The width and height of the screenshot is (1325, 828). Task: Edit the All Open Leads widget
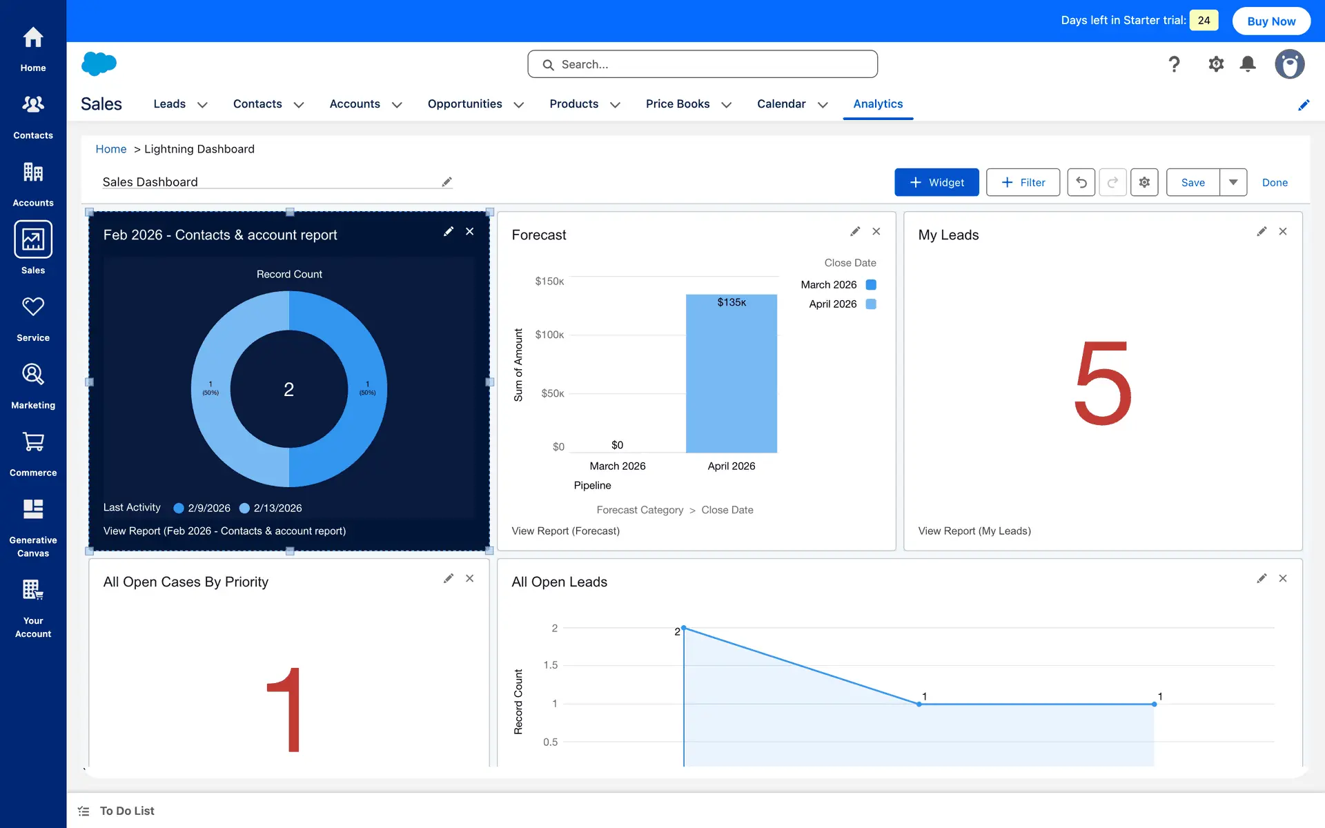click(1262, 579)
